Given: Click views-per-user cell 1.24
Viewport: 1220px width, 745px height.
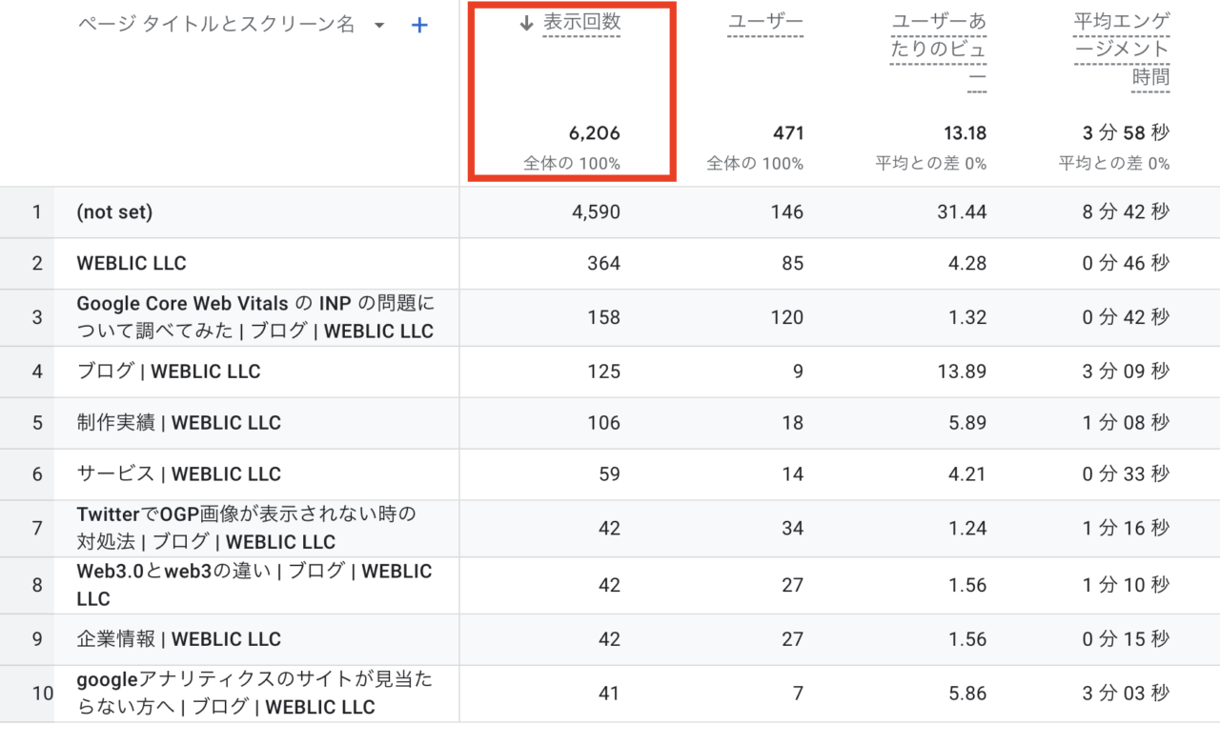Looking at the screenshot, I should (x=967, y=529).
